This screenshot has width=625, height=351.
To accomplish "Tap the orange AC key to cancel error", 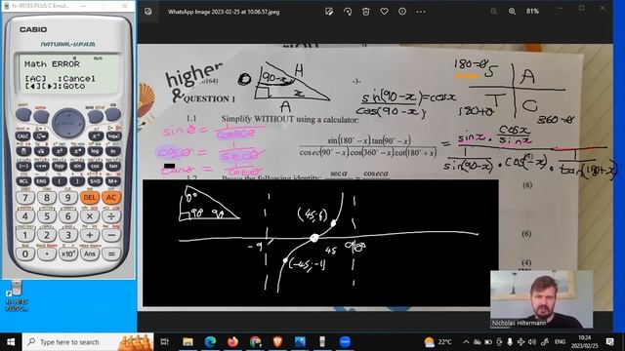I will [111, 197].
